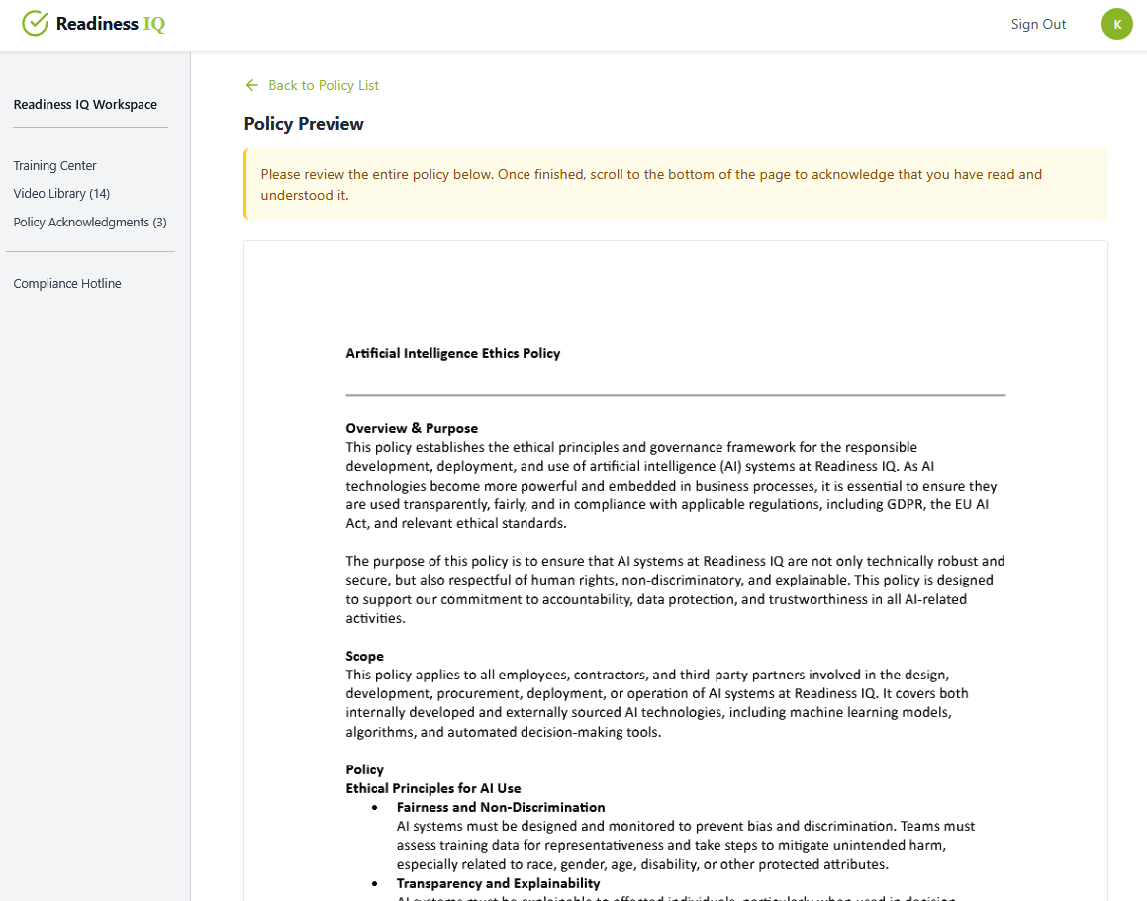
Task: Click Compliance Hotline in the sidebar
Action: pyautogui.click(x=66, y=283)
